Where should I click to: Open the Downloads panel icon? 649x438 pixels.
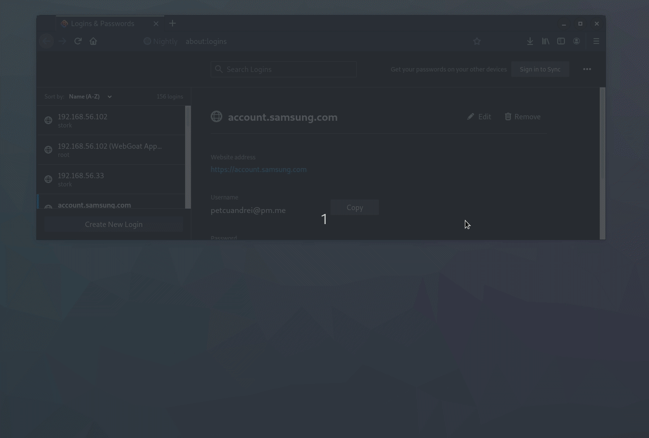530,42
